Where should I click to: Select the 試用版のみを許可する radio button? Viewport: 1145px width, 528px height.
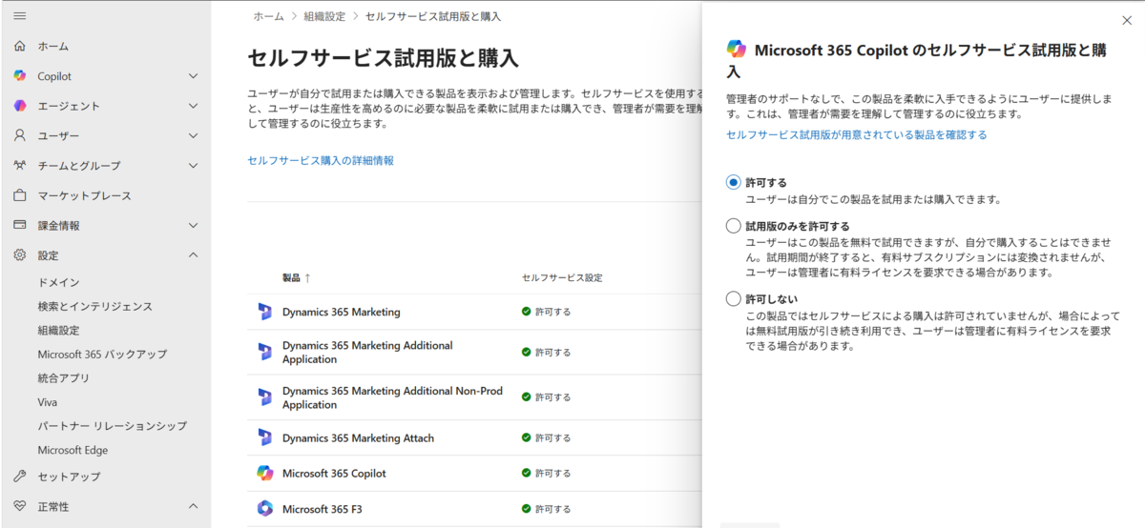tap(733, 226)
